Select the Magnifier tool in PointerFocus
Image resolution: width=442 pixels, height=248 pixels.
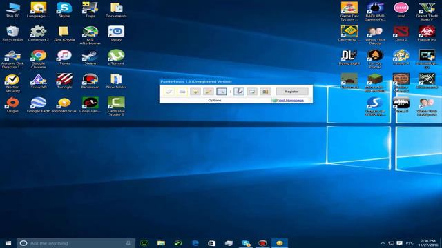click(x=222, y=92)
